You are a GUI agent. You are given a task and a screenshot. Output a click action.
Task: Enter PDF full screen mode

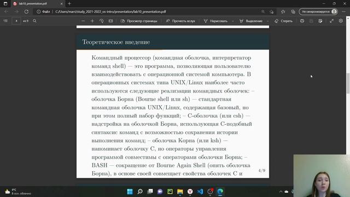point(332,21)
